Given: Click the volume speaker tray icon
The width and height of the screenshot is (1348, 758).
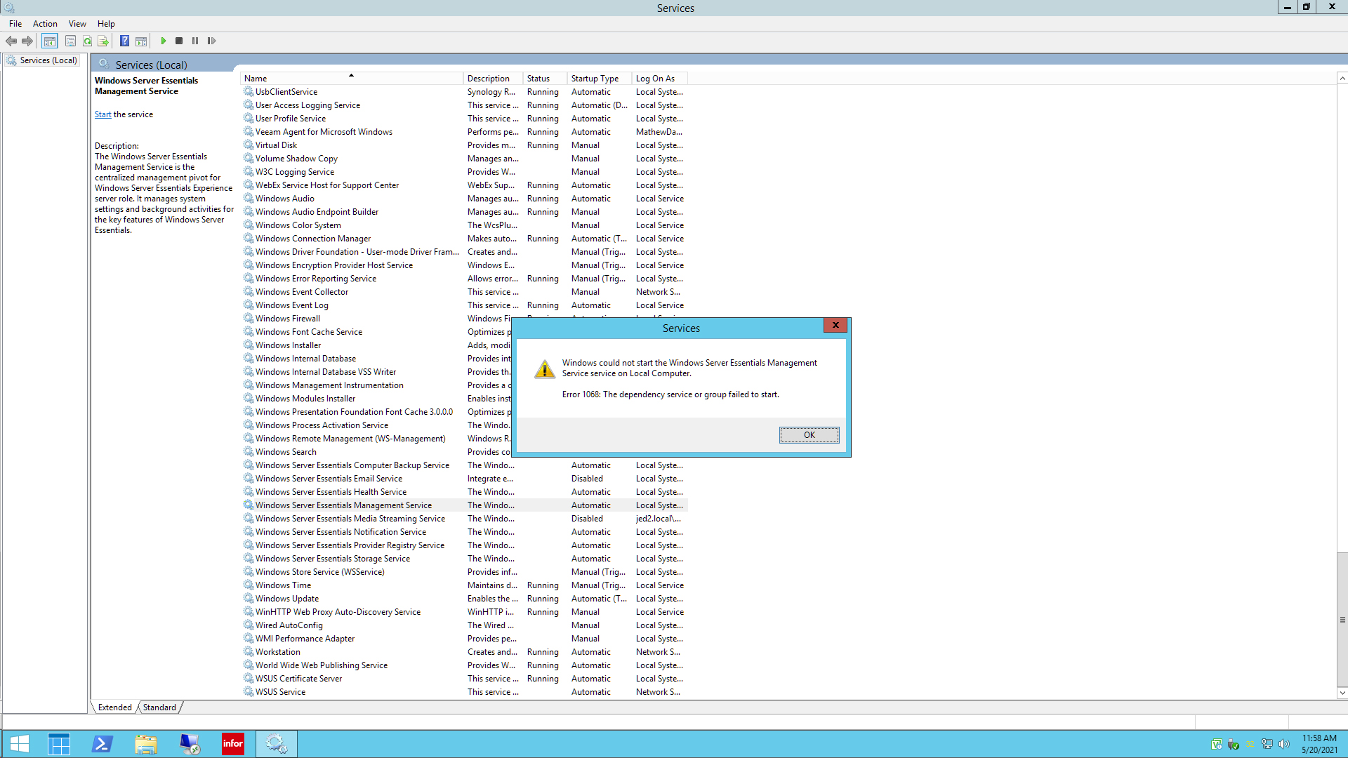Looking at the screenshot, I should coord(1284,744).
